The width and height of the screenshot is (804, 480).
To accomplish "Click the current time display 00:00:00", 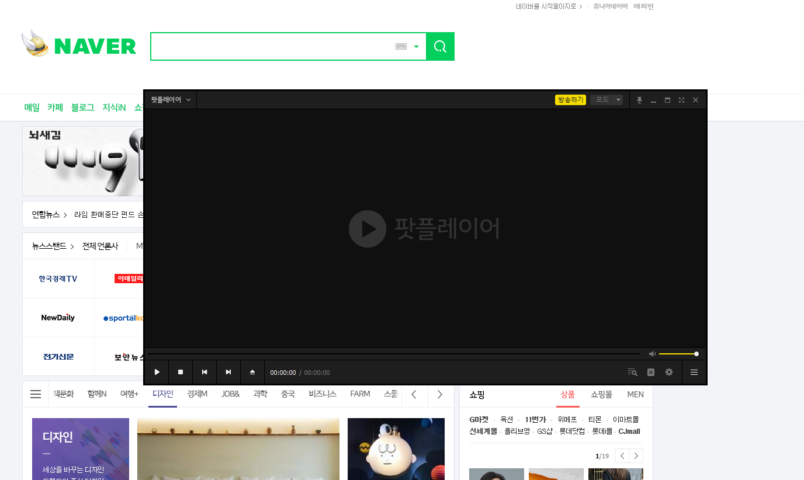I will [283, 373].
